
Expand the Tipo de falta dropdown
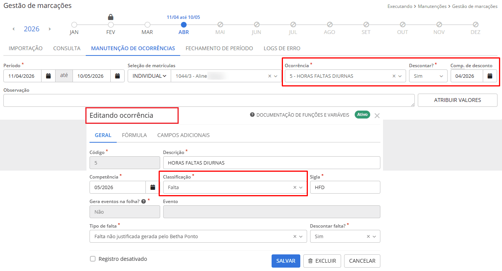pyautogui.click(x=301, y=236)
